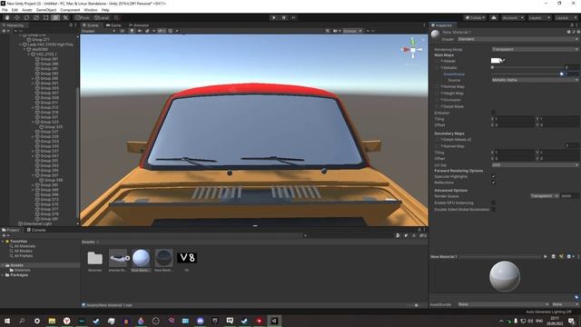Toggle Double Sided Global Illumination checkbox
The height and width of the screenshot is (327, 581).
point(493,209)
